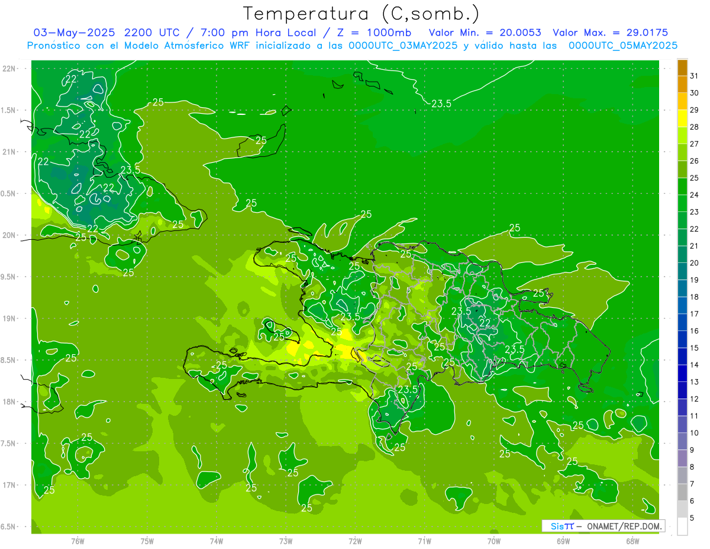Click the '26' color scale label
Screen dimensions: 710x549
tap(694, 160)
